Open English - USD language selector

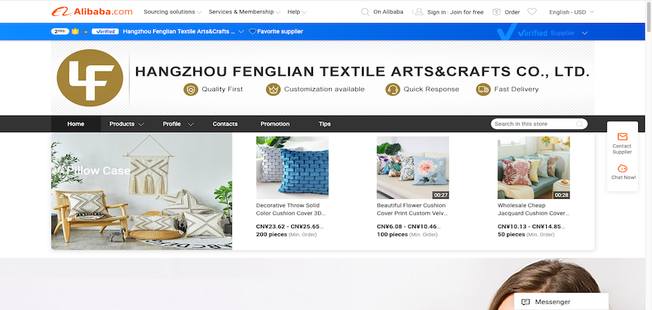click(x=572, y=12)
